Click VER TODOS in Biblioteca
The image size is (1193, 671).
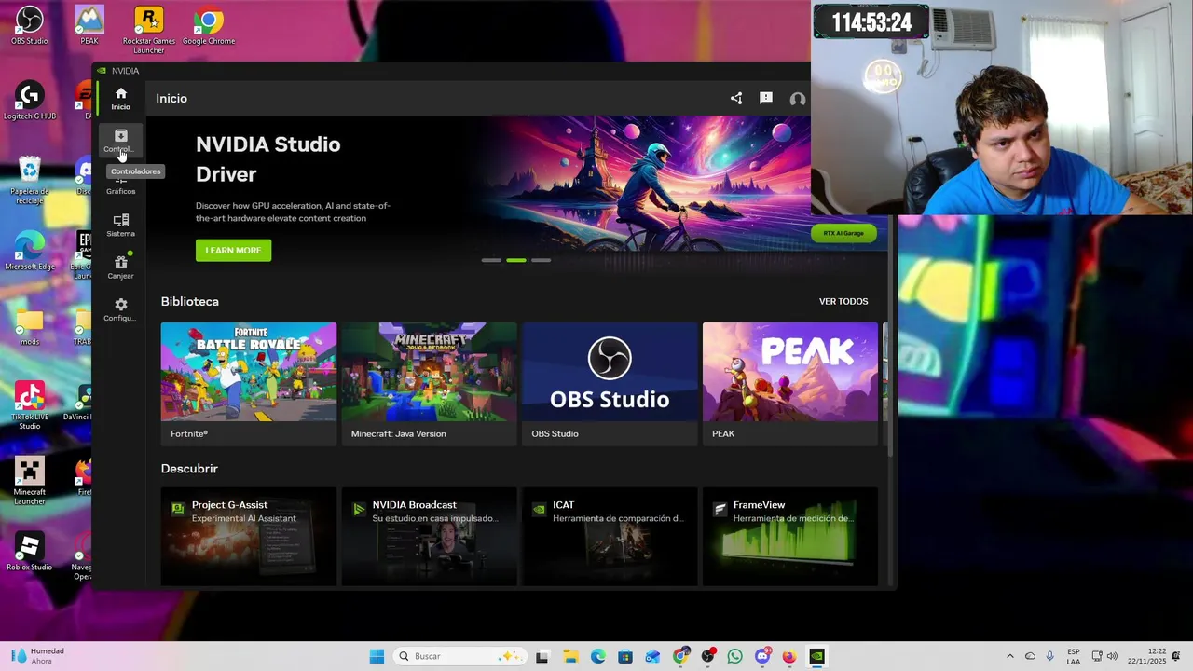coord(843,301)
